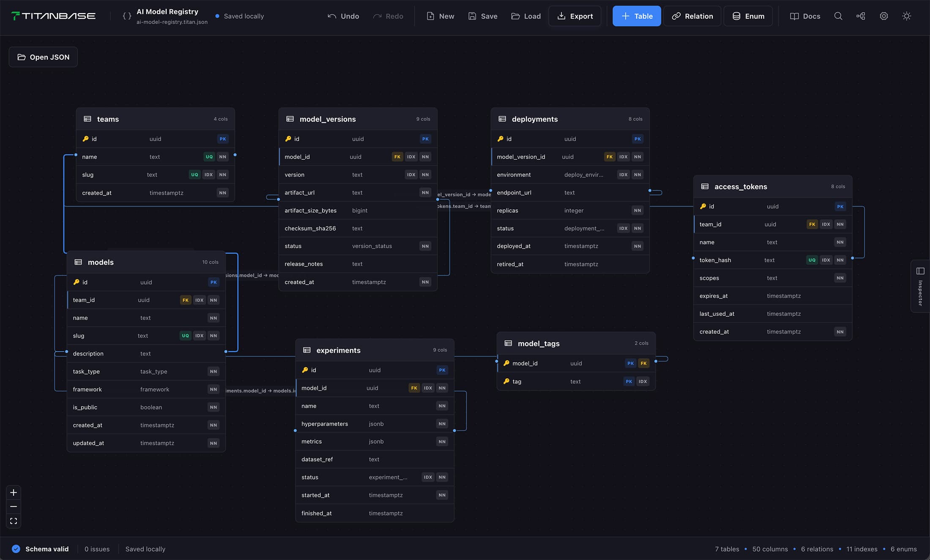Select the is_public row in models
930x560 pixels.
tap(146, 407)
